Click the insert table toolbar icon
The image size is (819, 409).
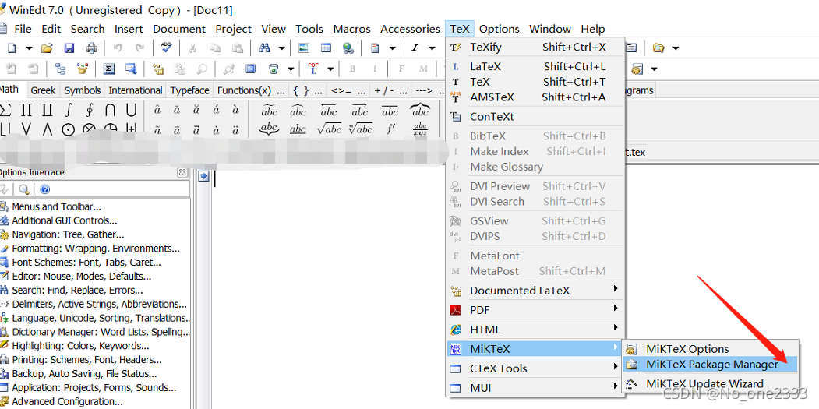click(x=326, y=48)
